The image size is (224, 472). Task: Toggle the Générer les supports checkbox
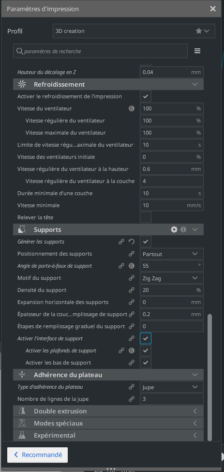point(146,242)
